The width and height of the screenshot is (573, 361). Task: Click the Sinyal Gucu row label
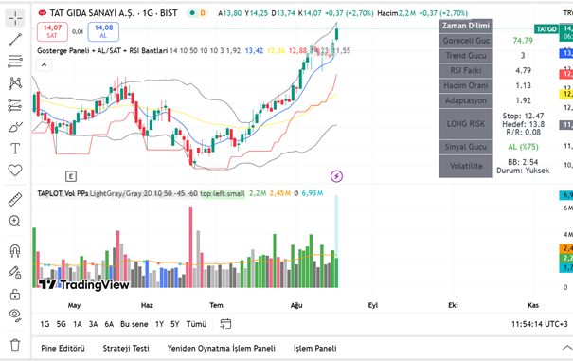pos(466,147)
